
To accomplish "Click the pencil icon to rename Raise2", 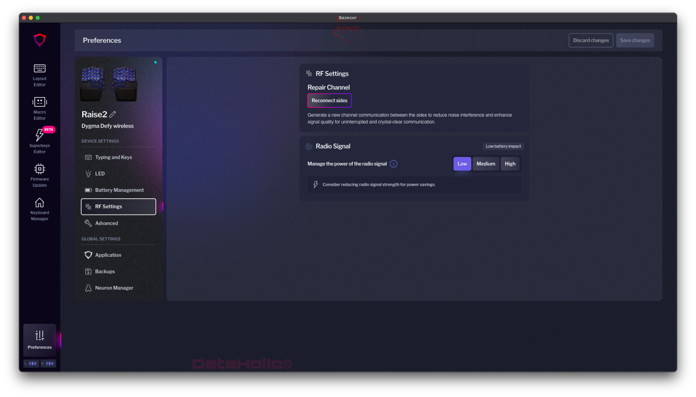I will 113,115.
